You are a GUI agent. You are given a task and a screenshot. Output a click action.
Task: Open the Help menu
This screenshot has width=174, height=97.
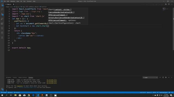pyautogui.click(x=34, y=1)
